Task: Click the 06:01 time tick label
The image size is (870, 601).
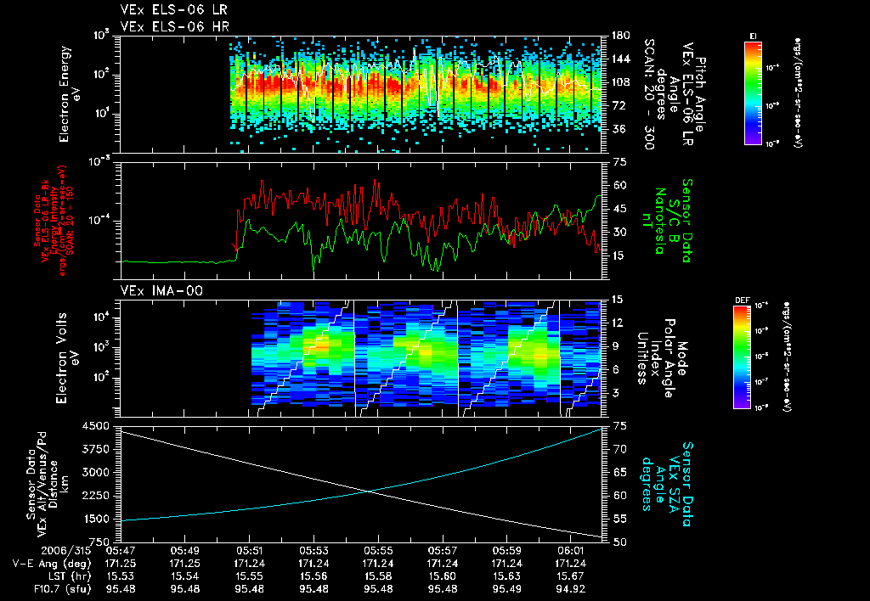Action: point(571,551)
